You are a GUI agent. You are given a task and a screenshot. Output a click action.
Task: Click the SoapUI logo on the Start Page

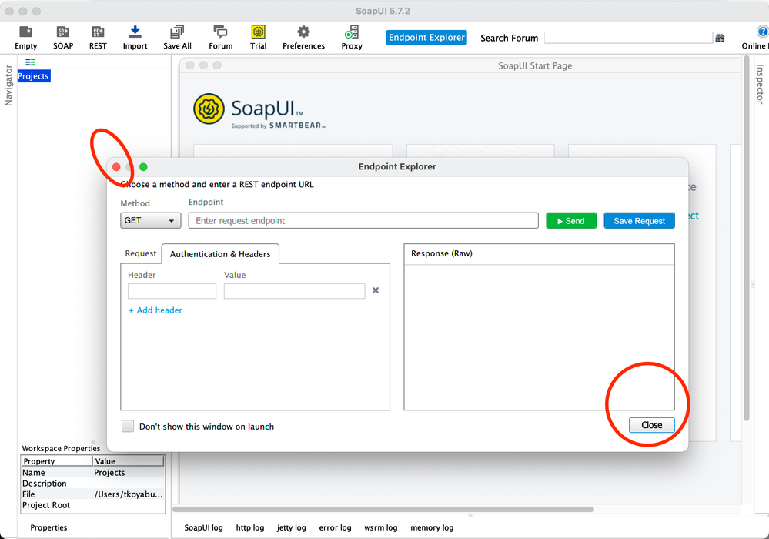(x=259, y=110)
